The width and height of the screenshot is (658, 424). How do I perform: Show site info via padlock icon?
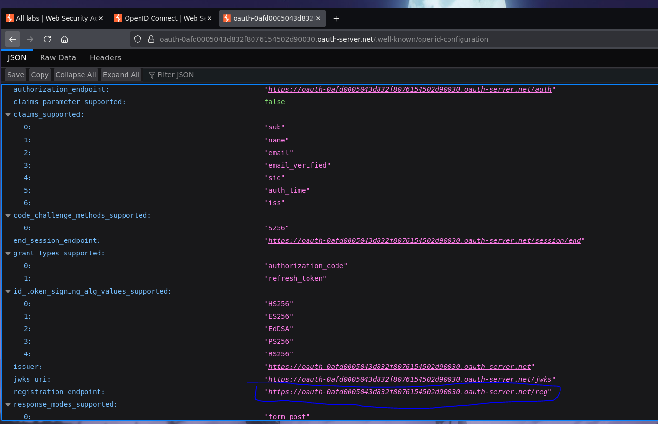tap(150, 39)
